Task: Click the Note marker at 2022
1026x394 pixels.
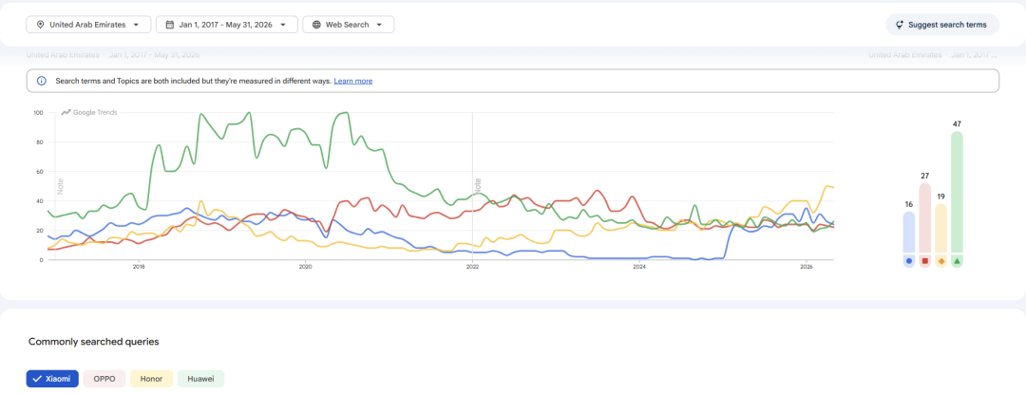Action: 478,185
